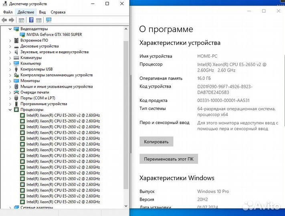Viewport: 285px width, 216px height.
Task: Click the Копировать button
Action: (x=156, y=141)
